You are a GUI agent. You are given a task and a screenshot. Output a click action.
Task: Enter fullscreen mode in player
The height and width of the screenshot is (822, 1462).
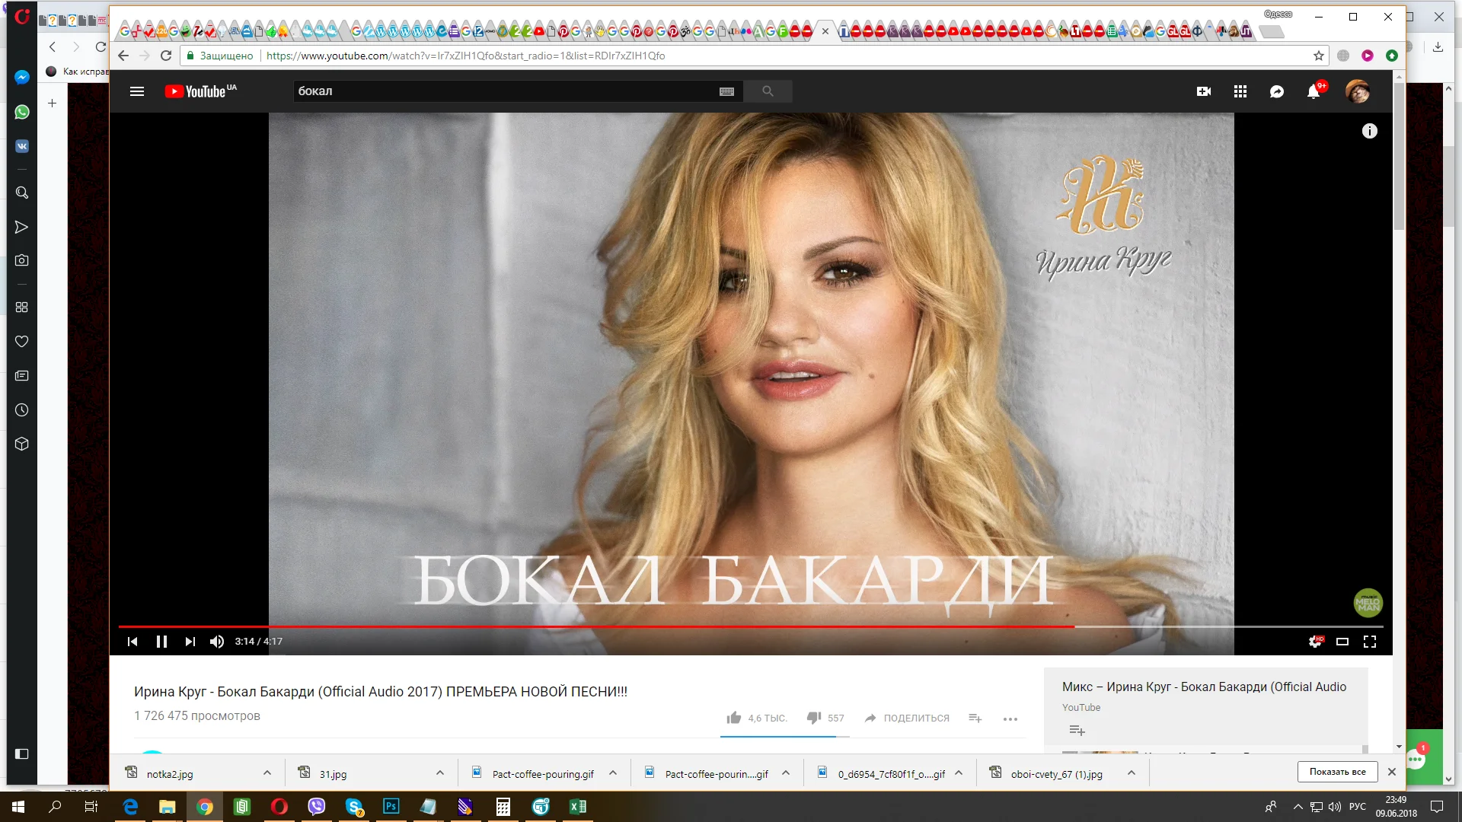[x=1369, y=642]
